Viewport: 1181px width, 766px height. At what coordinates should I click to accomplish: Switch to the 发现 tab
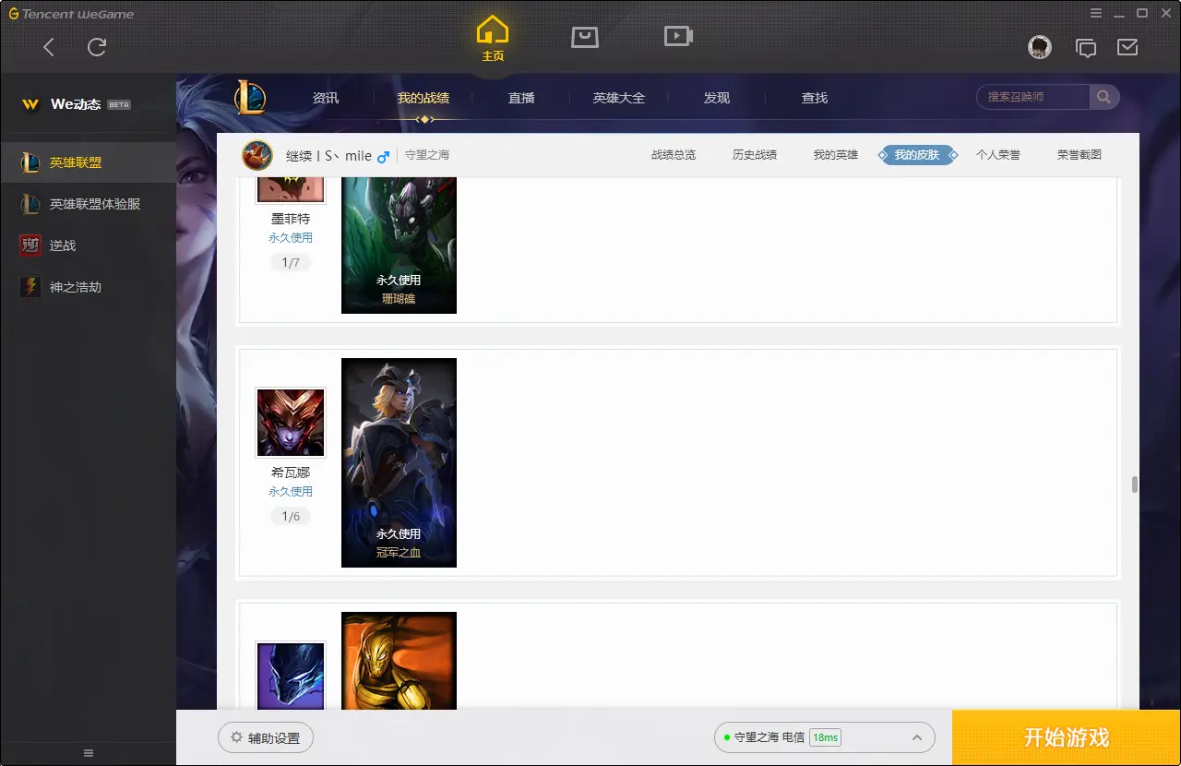(x=717, y=98)
